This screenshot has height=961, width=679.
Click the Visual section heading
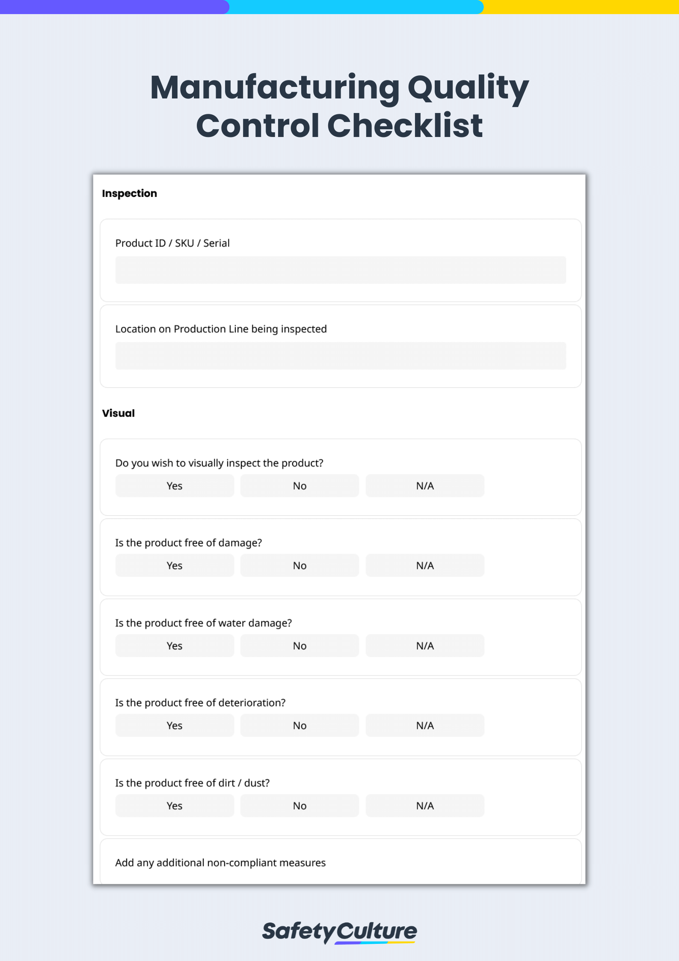pos(119,413)
